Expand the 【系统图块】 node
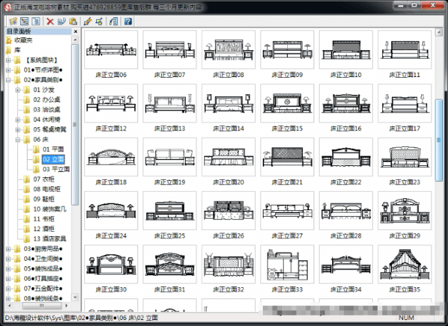Viewport: 448px width, 326px height. 9,61
